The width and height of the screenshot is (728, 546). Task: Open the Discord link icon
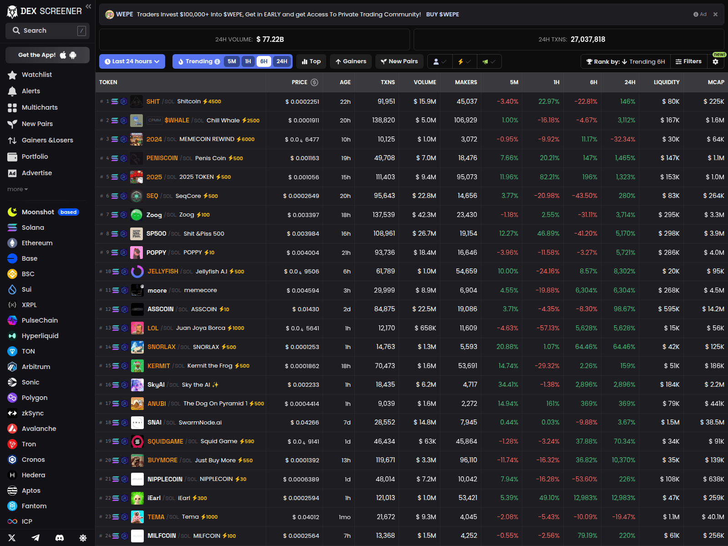click(x=59, y=538)
